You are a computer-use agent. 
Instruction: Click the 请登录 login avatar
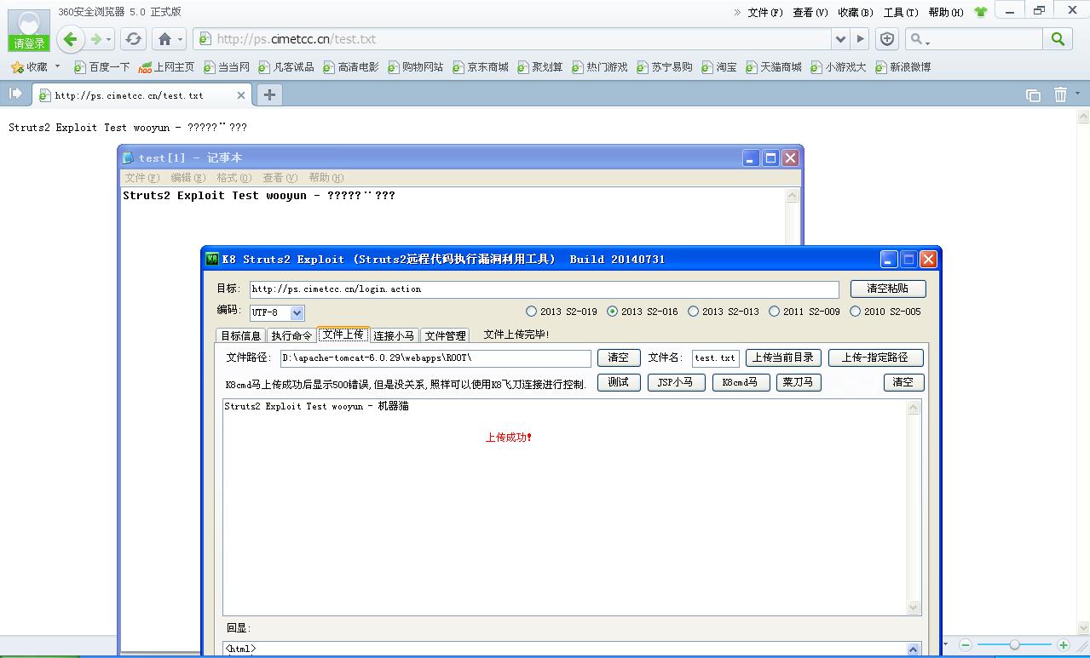(x=29, y=31)
